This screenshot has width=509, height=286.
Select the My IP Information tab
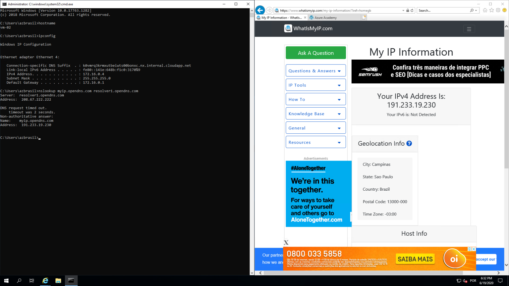coord(280,17)
